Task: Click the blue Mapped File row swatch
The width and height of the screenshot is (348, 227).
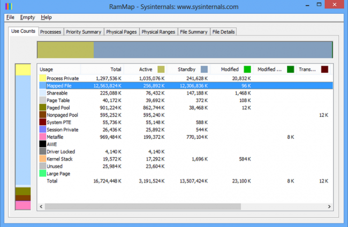Action: pyautogui.click(x=43, y=85)
